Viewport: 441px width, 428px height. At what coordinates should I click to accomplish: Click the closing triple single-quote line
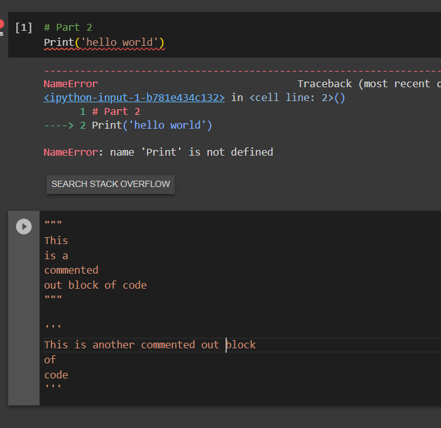tap(53, 387)
